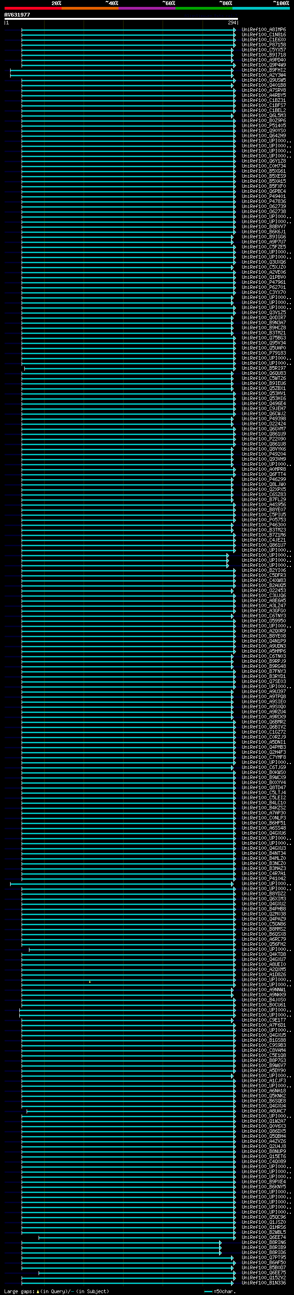Select hit label UniRef100_Q4N1P9

click(x=263, y=640)
